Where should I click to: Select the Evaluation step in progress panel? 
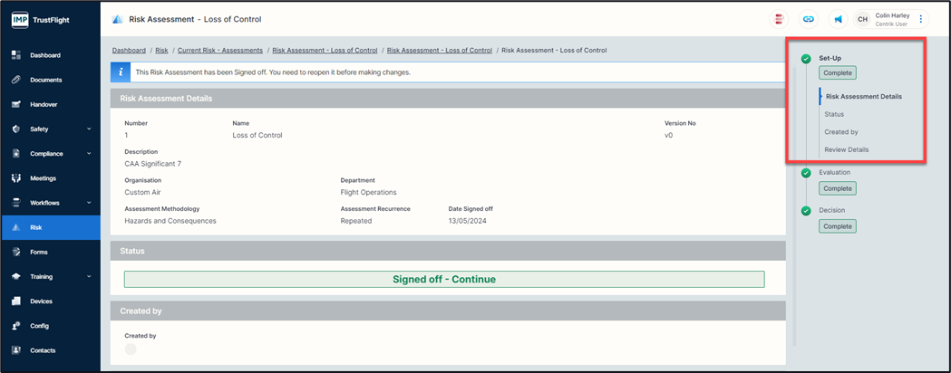835,172
